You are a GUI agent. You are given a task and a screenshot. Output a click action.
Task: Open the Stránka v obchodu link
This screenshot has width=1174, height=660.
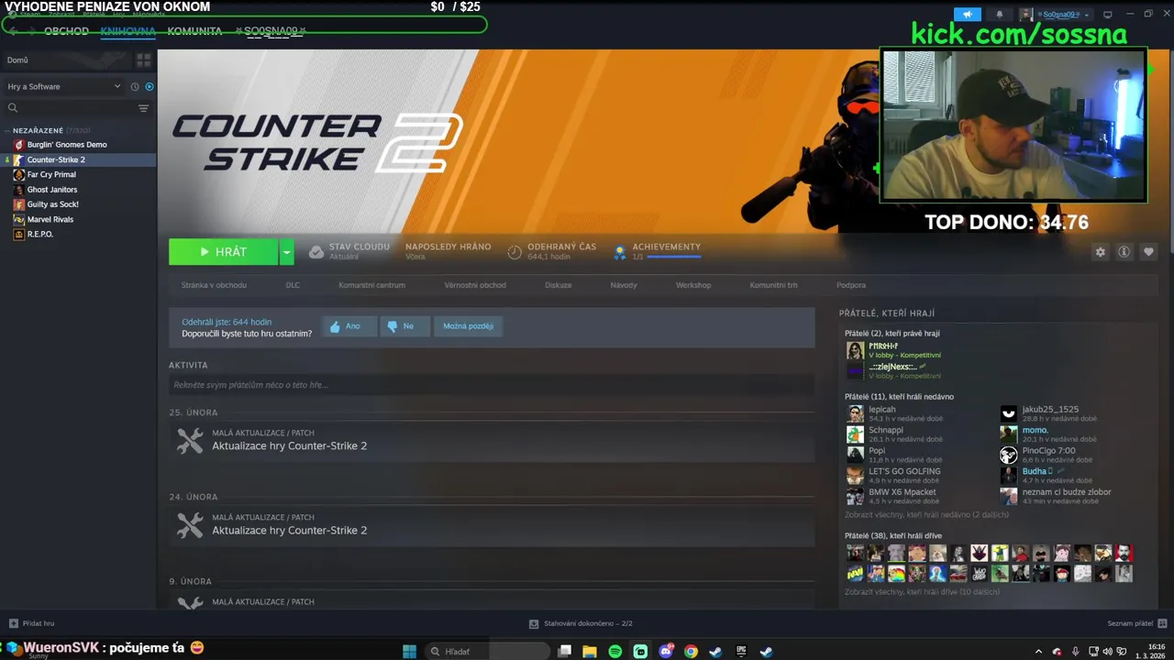coord(214,285)
